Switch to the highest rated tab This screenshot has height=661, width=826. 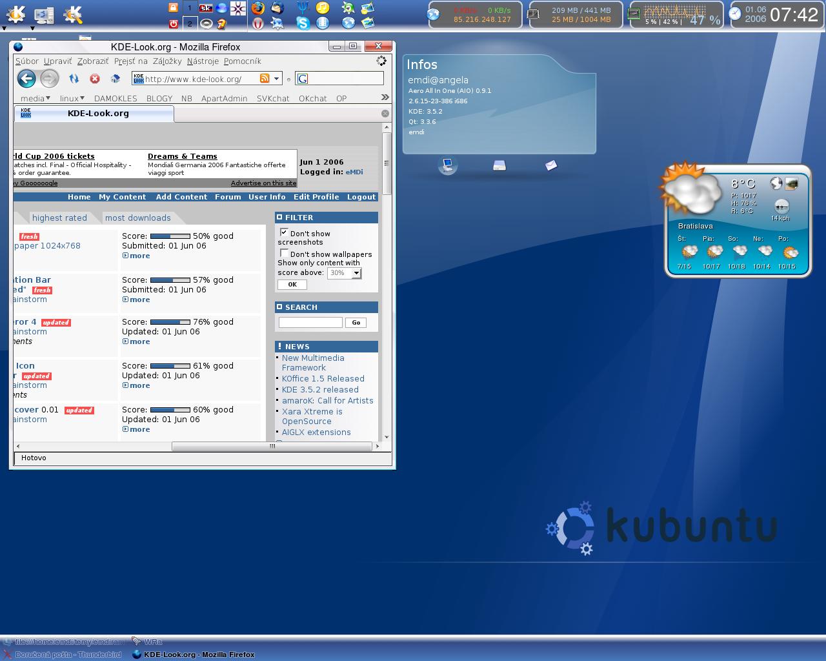tap(59, 218)
